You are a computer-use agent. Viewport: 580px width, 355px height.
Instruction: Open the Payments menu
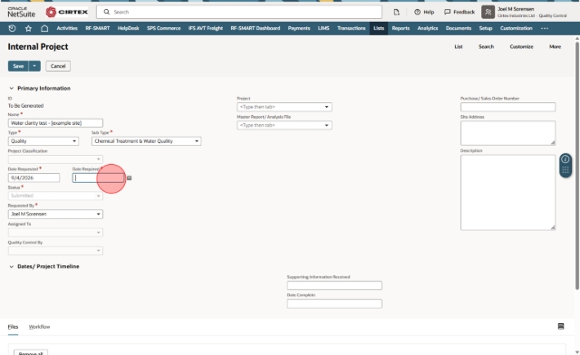(299, 28)
